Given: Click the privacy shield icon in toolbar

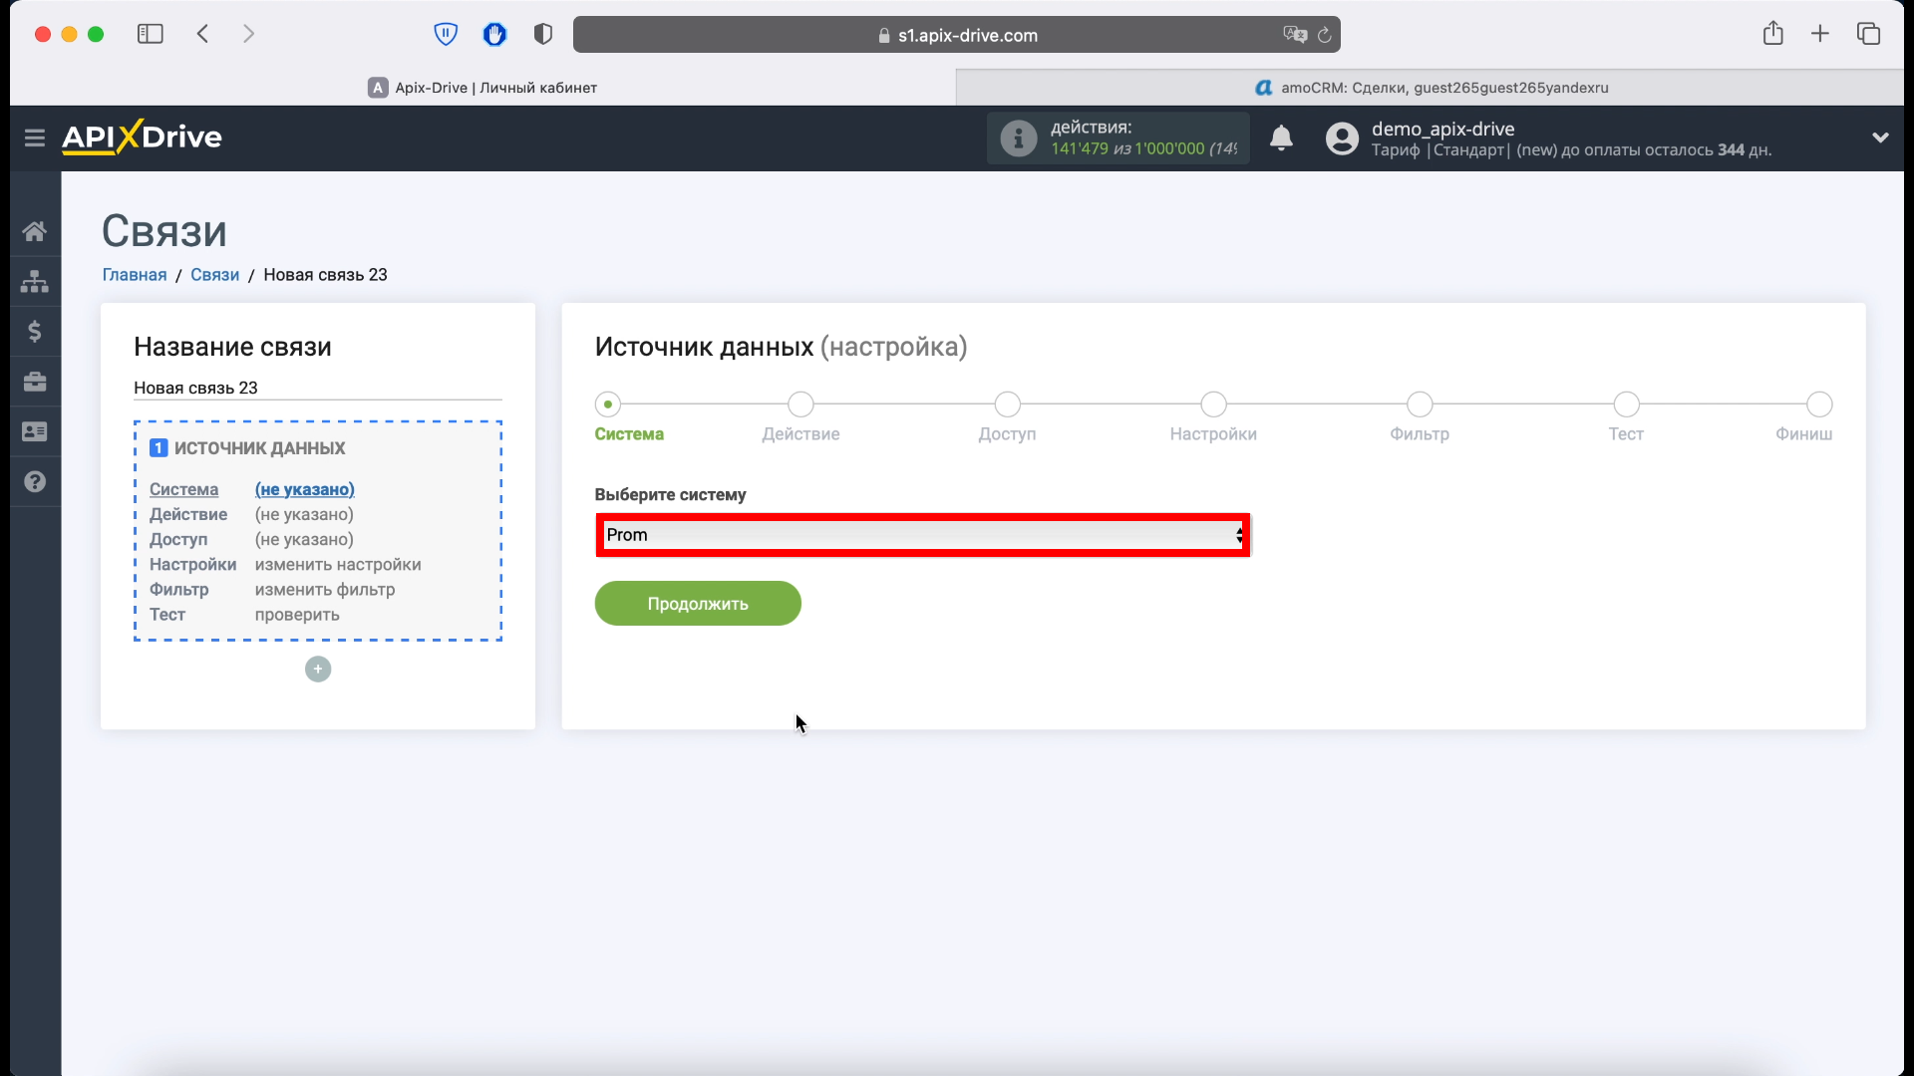Looking at the screenshot, I should [543, 35].
